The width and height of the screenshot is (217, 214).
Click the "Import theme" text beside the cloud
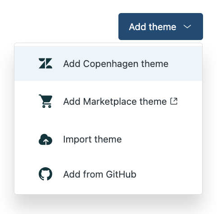92,140
